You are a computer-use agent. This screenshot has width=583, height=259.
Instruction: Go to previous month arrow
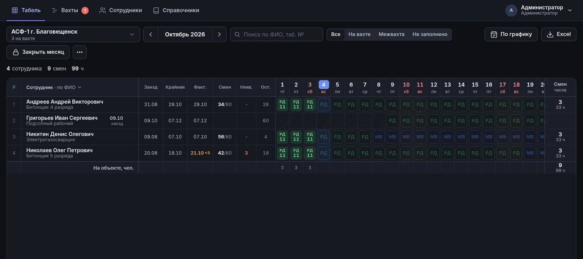151,34
